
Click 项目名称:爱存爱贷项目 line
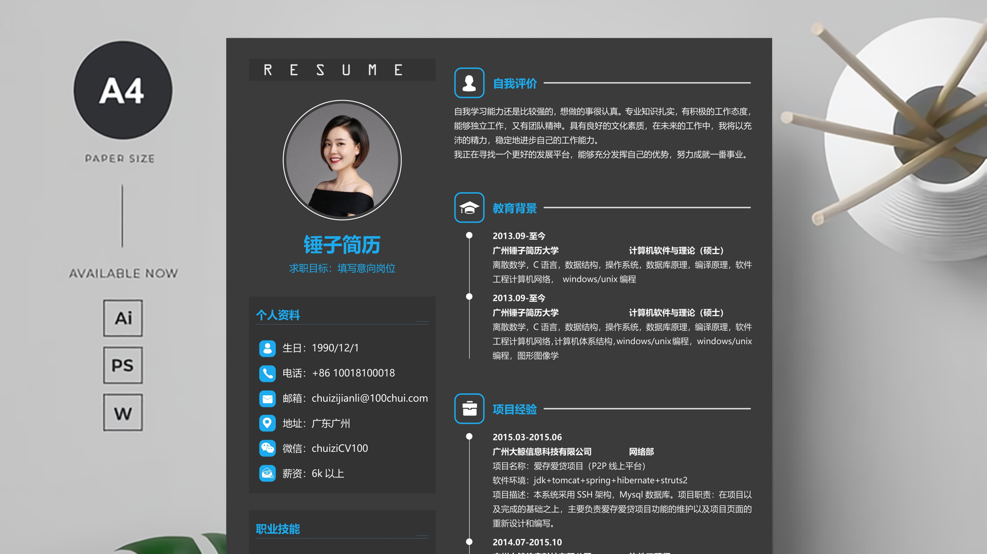569,466
